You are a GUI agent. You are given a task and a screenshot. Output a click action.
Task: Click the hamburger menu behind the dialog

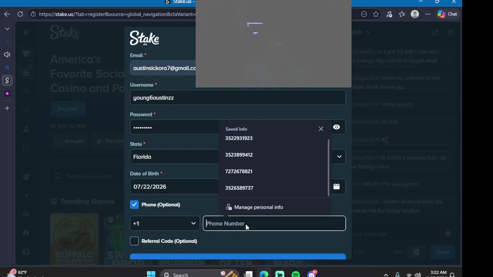tap(26, 32)
